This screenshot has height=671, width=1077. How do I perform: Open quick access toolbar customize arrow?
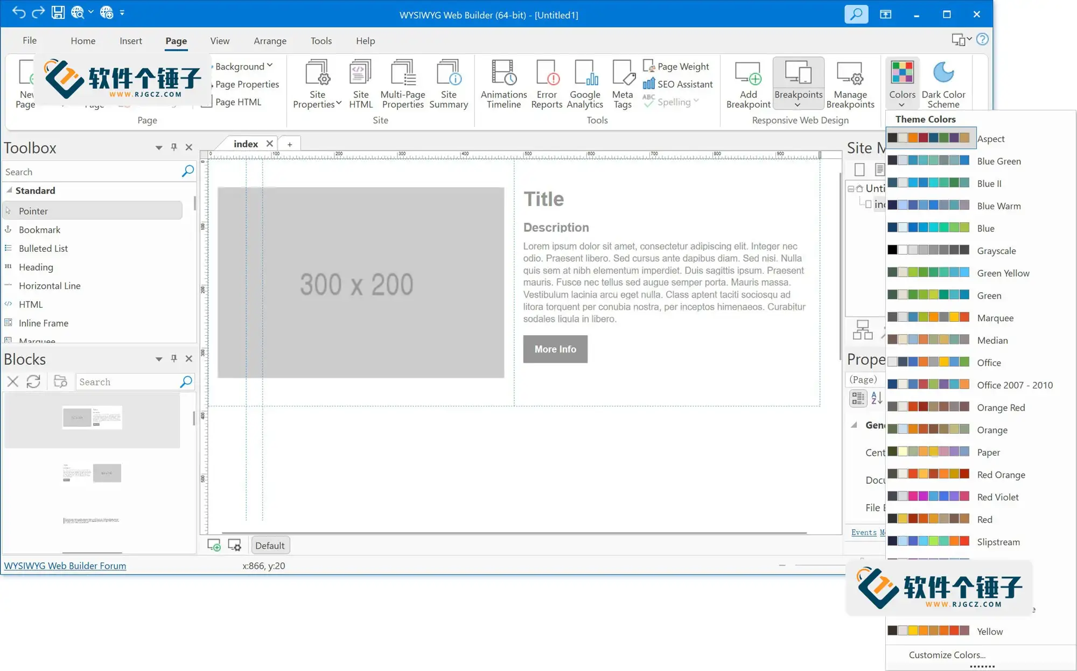(122, 12)
